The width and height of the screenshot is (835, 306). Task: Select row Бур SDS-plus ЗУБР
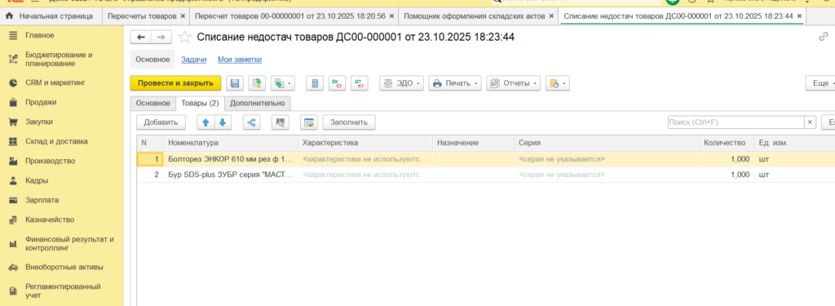tap(486, 175)
